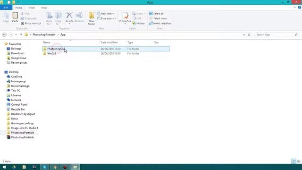Sort by Date modified column header
The width and height of the screenshot is (302, 170).
109,42
